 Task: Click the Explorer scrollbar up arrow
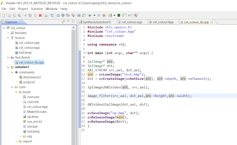(73, 28)
